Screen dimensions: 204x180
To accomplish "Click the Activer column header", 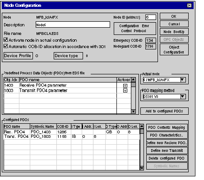I will [x=124, y=80].
